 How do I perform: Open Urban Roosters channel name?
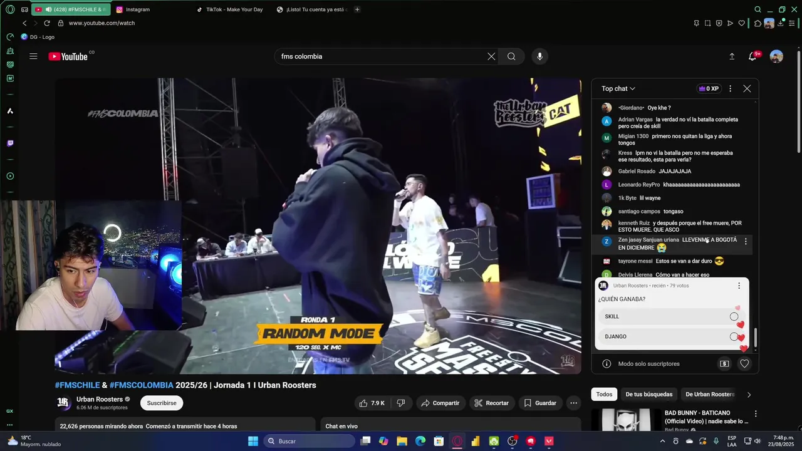(x=100, y=399)
